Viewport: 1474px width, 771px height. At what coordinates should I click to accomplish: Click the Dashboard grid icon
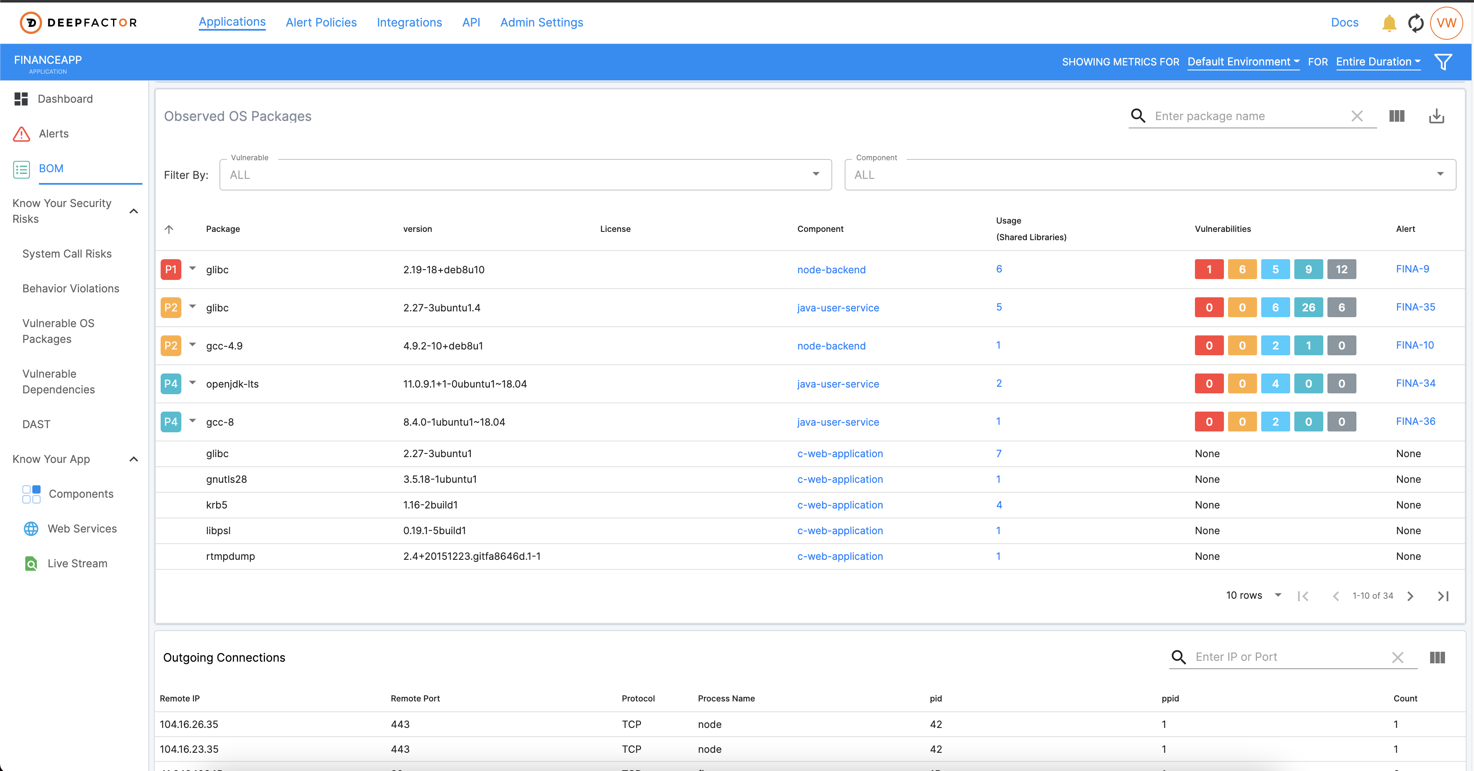click(x=21, y=99)
